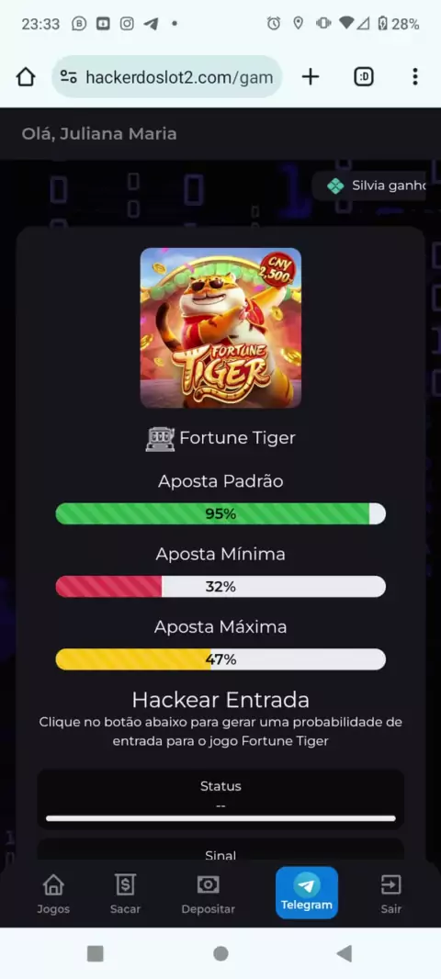Tap the site info icon in address bar

69,77
